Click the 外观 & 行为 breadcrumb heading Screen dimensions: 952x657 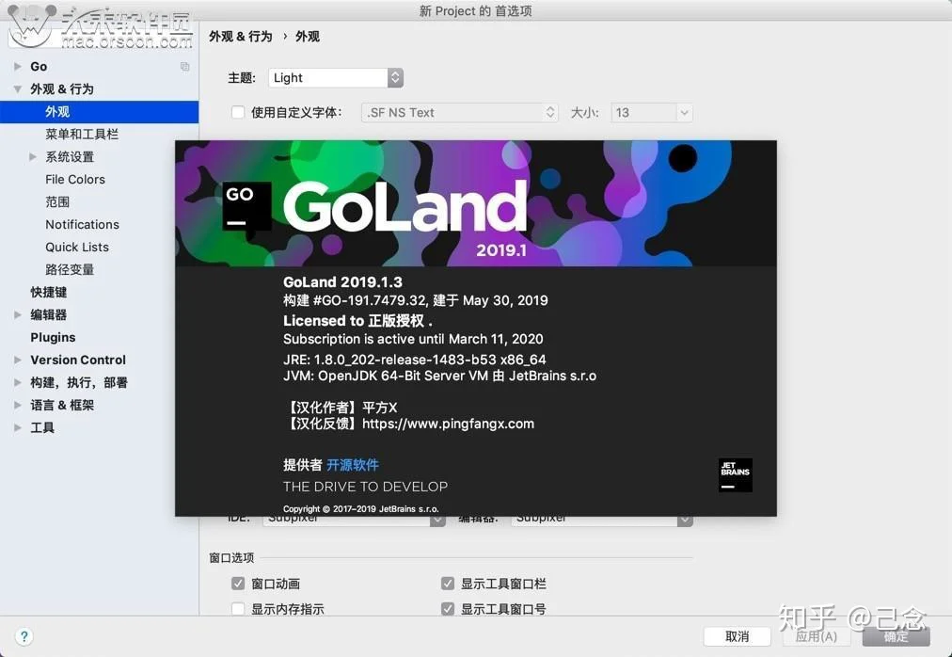pos(241,37)
